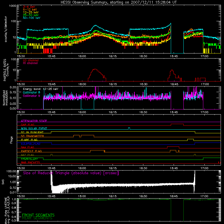224x224 pixels.
Task: Click the 1000 tick on counts axis
Action: click(12, 6)
